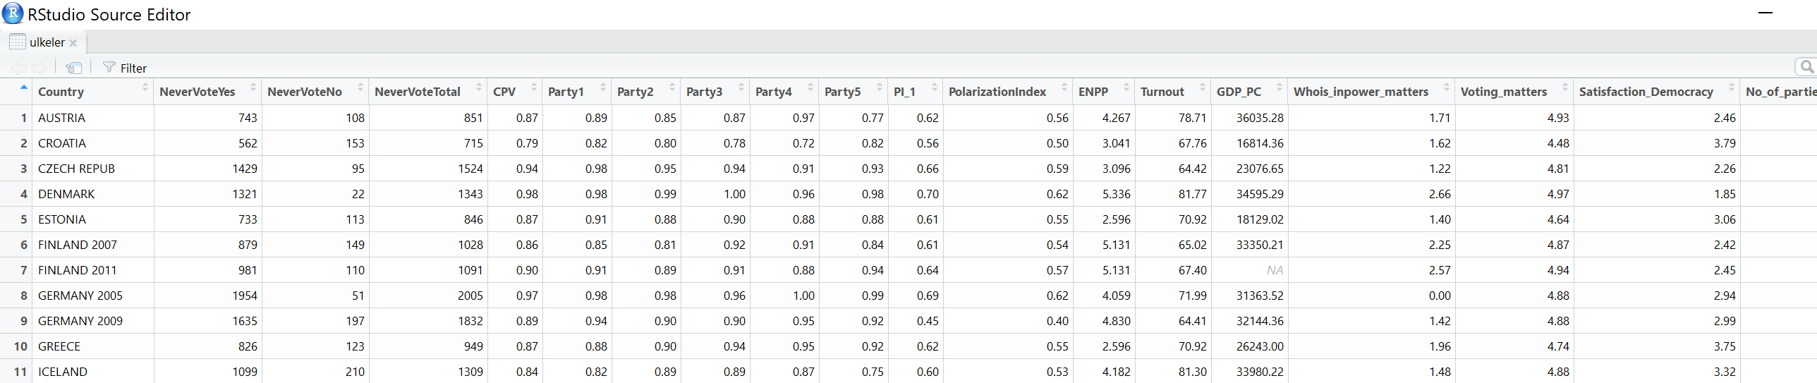Click the back navigation arrow
The image size is (1817, 383).
[18, 68]
